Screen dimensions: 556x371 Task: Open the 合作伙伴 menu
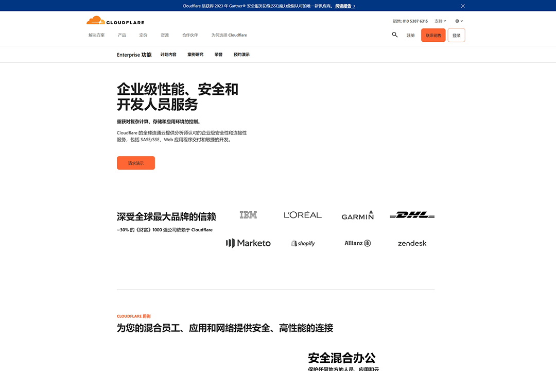190,35
